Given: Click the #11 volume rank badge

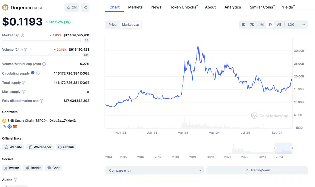Looking at the screenshot, I should click(86, 55).
